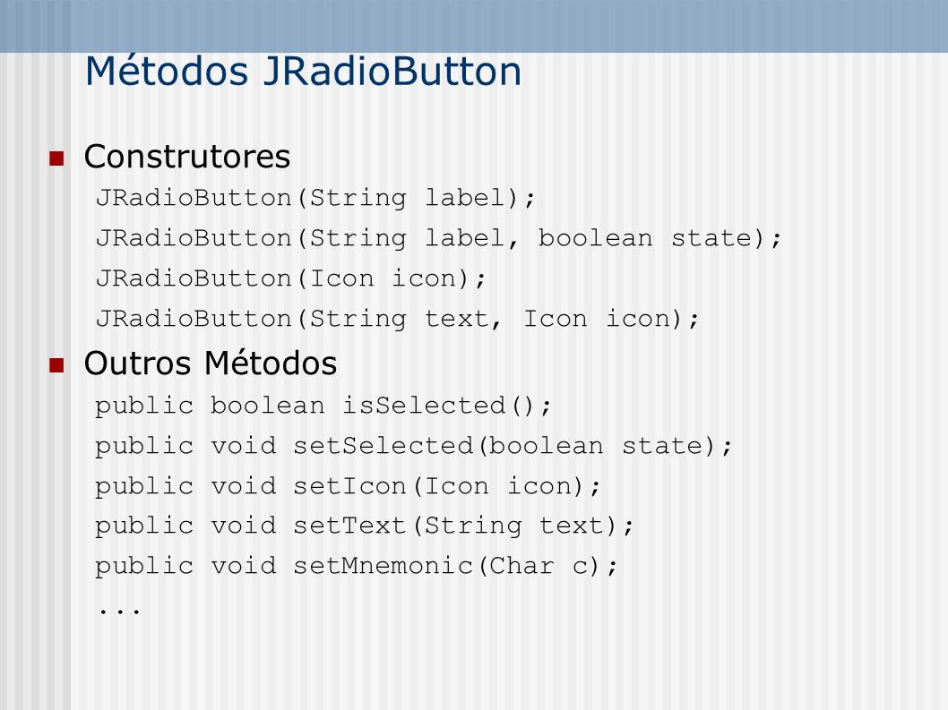Screen dimensions: 948x710
Task: Click the blue header band at top
Action: click(474, 26)
